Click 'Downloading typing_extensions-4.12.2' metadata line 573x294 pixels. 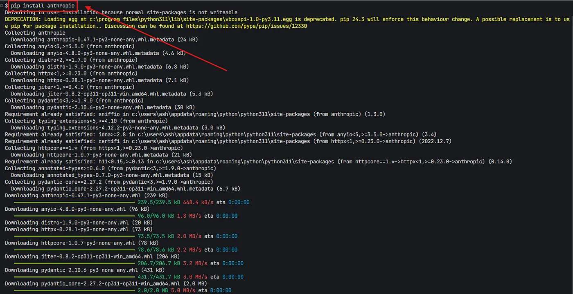(118, 128)
